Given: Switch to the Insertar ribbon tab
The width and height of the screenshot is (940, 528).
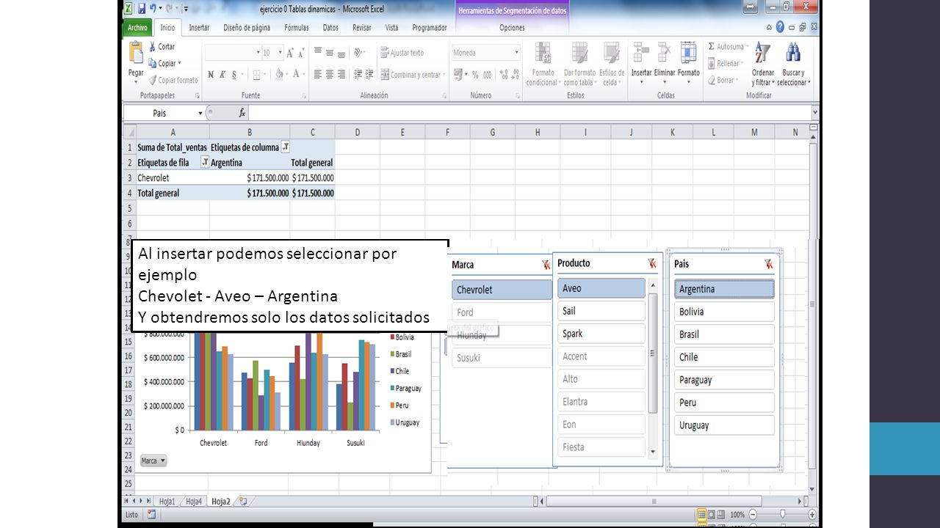Looking at the screenshot, I should (x=199, y=28).
